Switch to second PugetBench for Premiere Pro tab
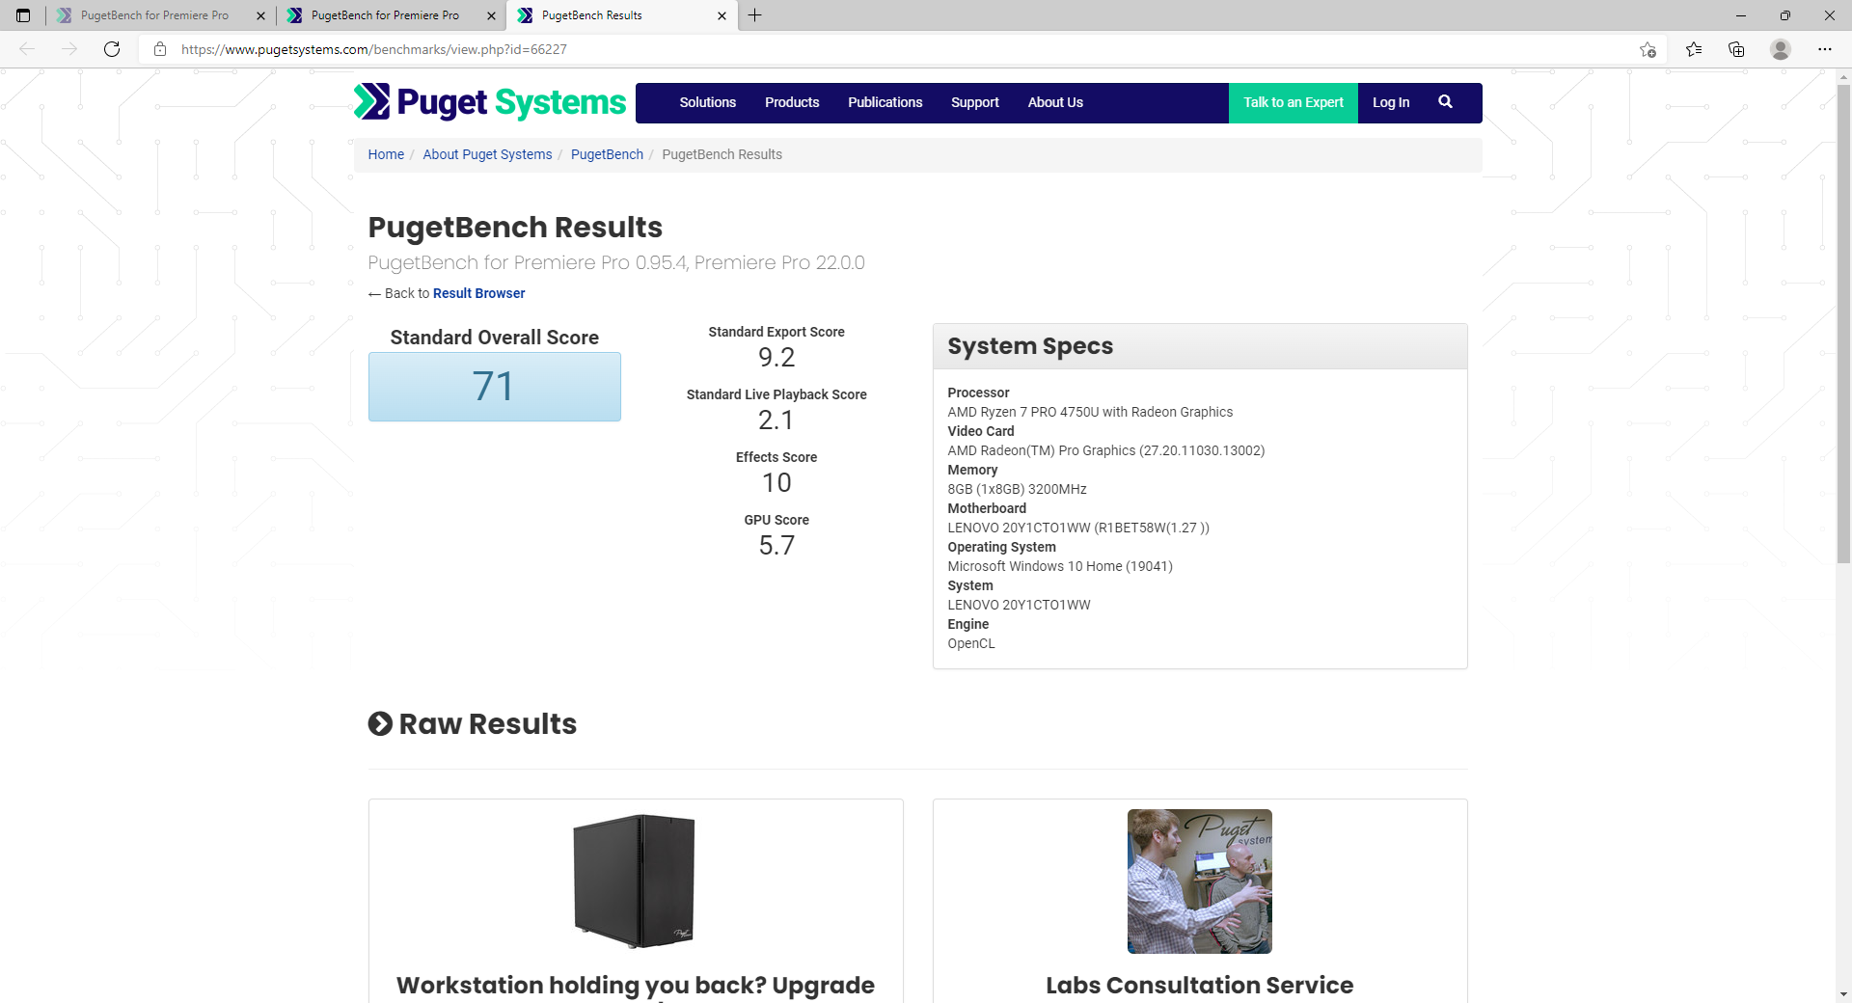Viewport: 1852px width, 1003px height. point(385,15)
